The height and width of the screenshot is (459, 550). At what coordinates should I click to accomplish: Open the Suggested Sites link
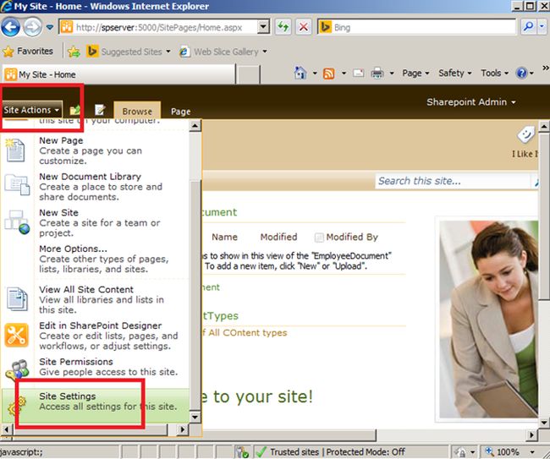pyautogui.click(x=129, y=52)
